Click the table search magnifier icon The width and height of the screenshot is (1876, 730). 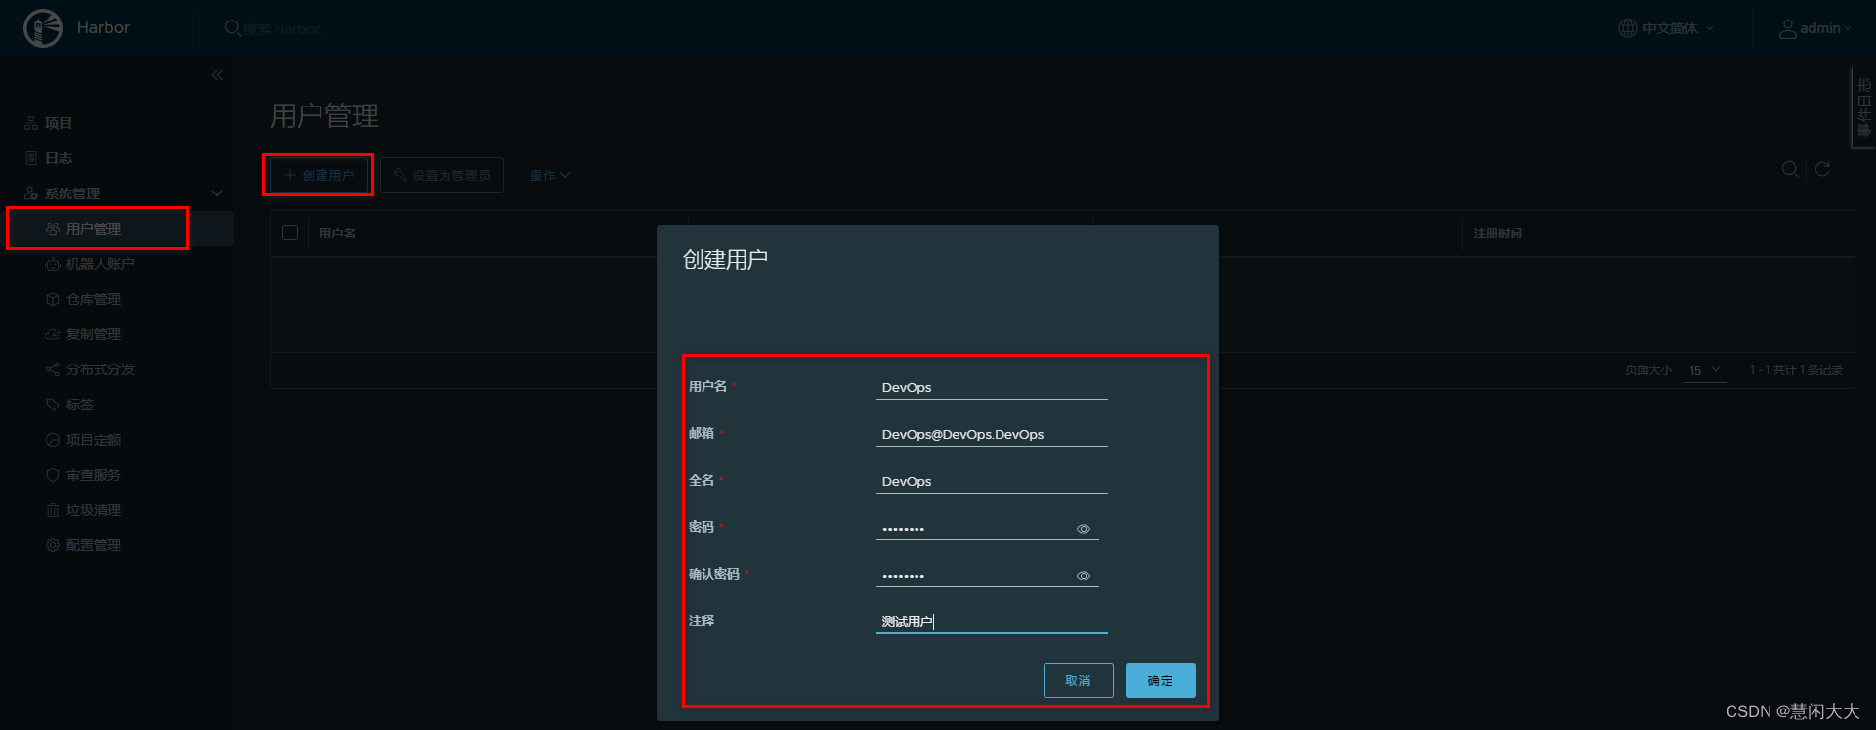[1790, 169]
